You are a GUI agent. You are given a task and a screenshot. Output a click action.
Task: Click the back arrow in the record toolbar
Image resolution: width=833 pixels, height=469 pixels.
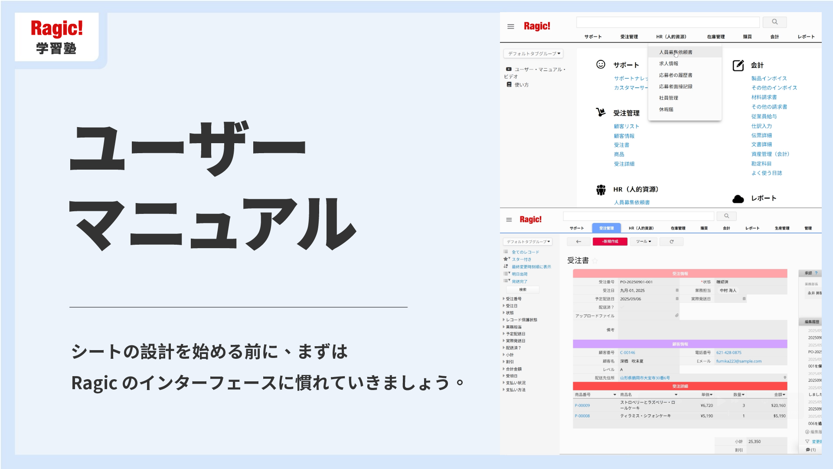click(x=578, y=242)
